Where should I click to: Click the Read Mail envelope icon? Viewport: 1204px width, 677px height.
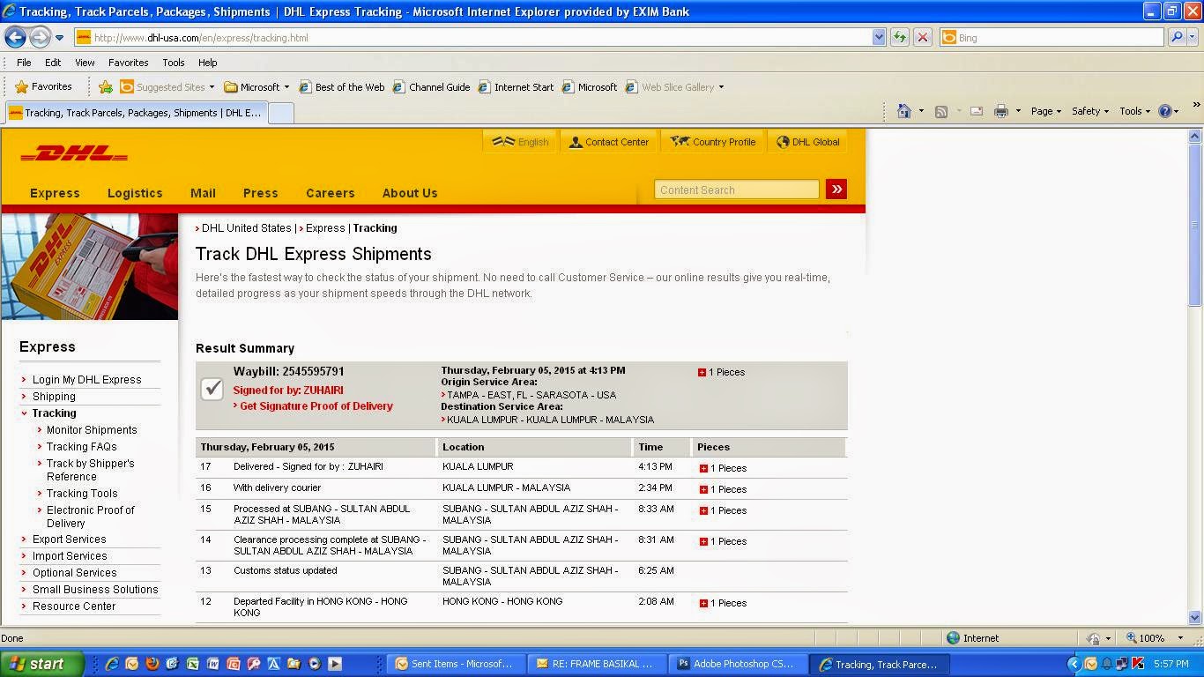pos(977,111)
